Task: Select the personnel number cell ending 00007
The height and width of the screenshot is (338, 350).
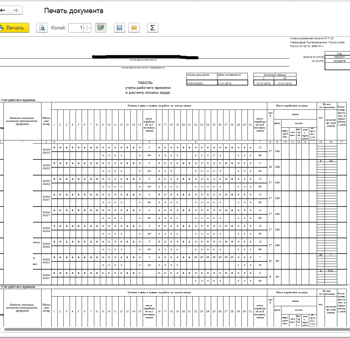Action: [46, 198]
